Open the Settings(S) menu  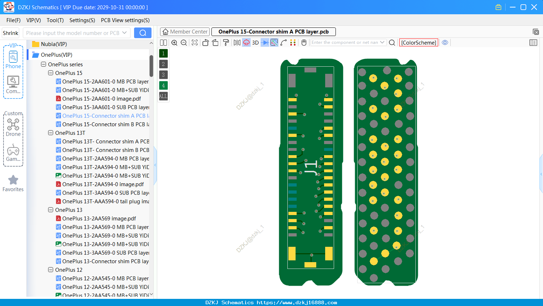82,20
